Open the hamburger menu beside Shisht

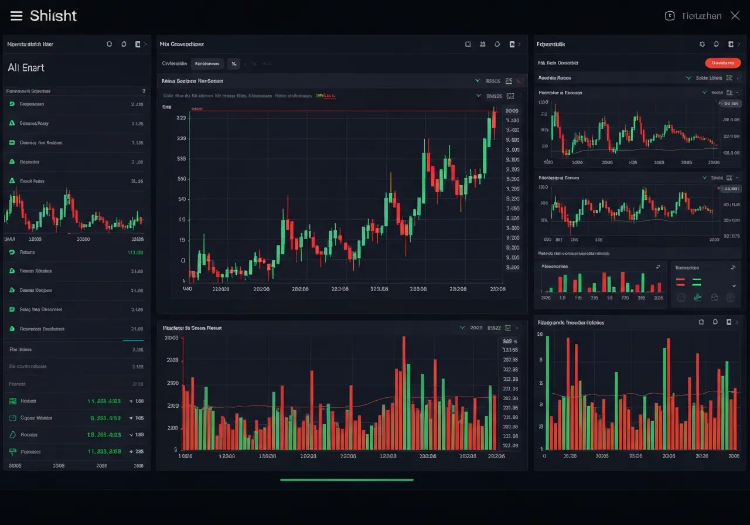point(16,16)
